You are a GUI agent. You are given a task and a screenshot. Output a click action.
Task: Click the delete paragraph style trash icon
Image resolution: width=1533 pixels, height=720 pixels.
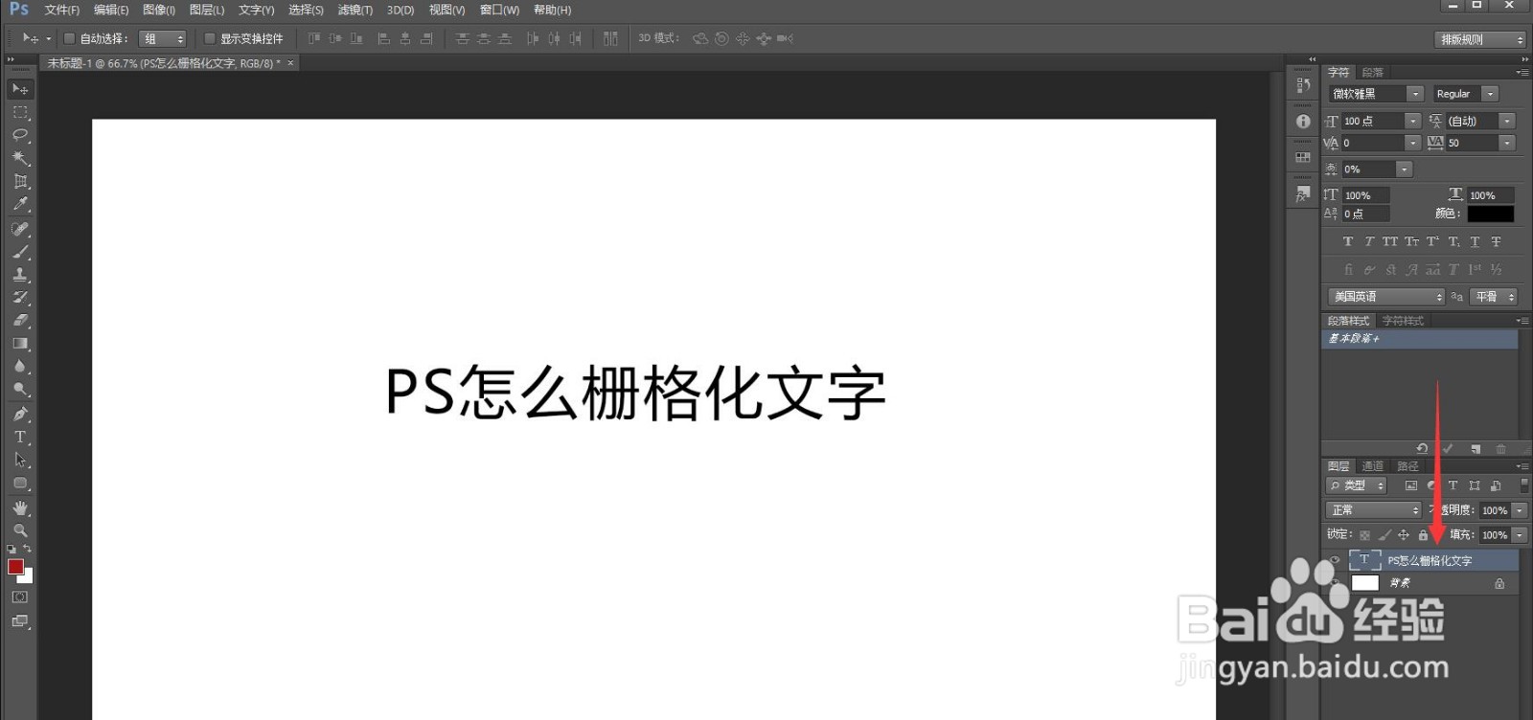(x=1501, y=449)
